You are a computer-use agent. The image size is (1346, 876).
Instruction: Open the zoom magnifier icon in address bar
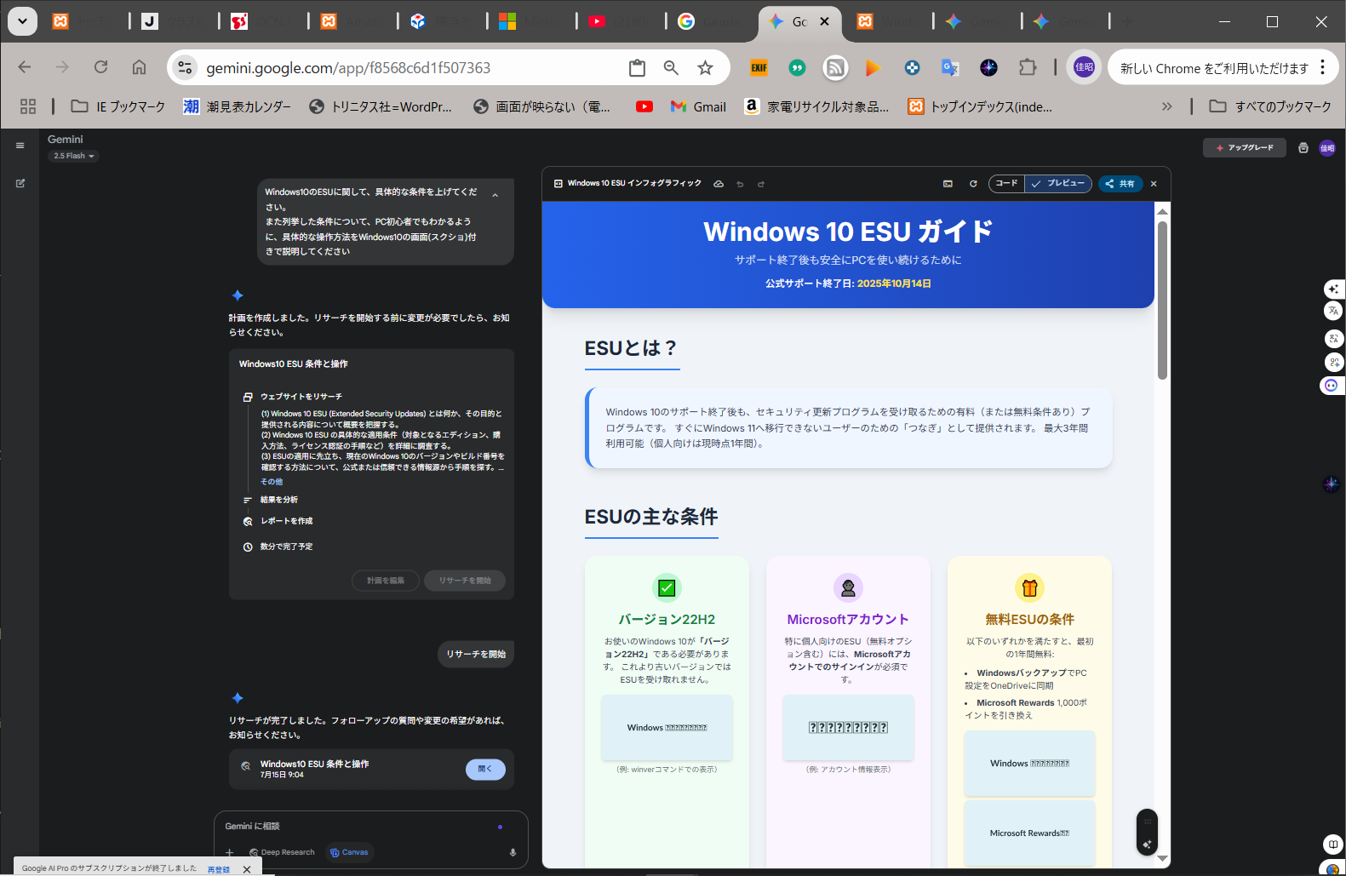(x=671, y=68)
